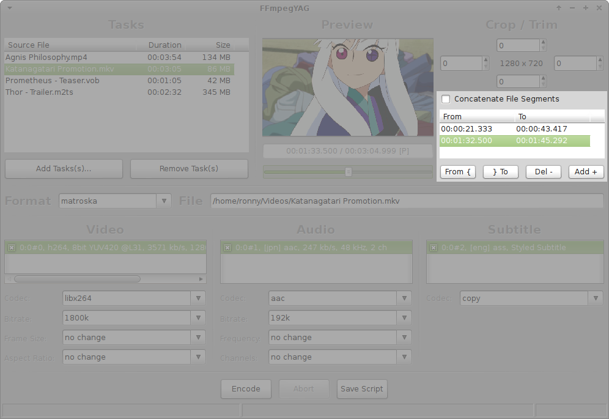Click the From { button
The width and height of the screenshot is (609, 419).
(x=458, y=172)
